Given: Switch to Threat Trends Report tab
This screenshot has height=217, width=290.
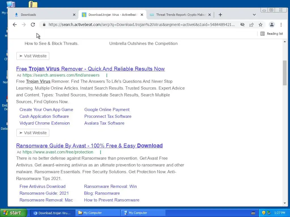Looking at the screenshot, I should click(181, 15).
